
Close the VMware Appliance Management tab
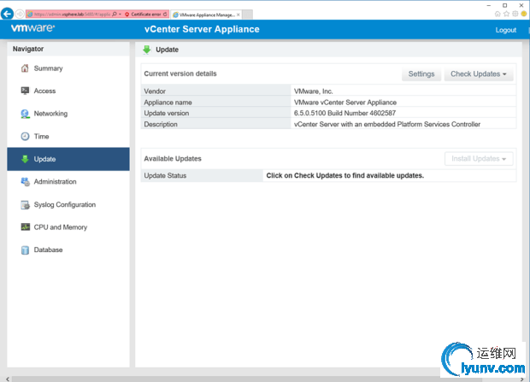pyautogui.click(x=238, y=15)
